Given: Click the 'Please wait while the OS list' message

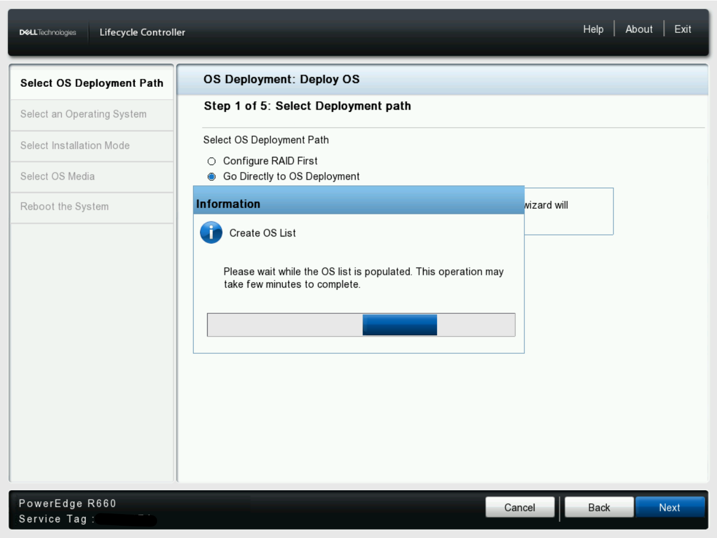Looking at the screenshot, I should pyautogui.click(x=364, y=278).
